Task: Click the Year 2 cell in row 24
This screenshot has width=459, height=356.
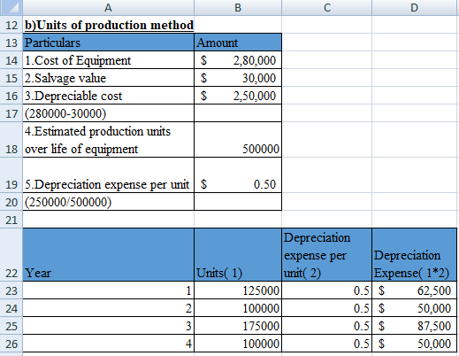Action: [109, 308]
